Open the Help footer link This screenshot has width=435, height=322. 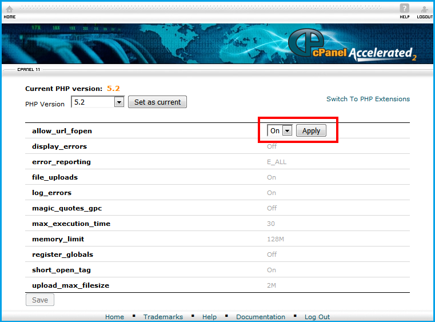tap(209, 317)
